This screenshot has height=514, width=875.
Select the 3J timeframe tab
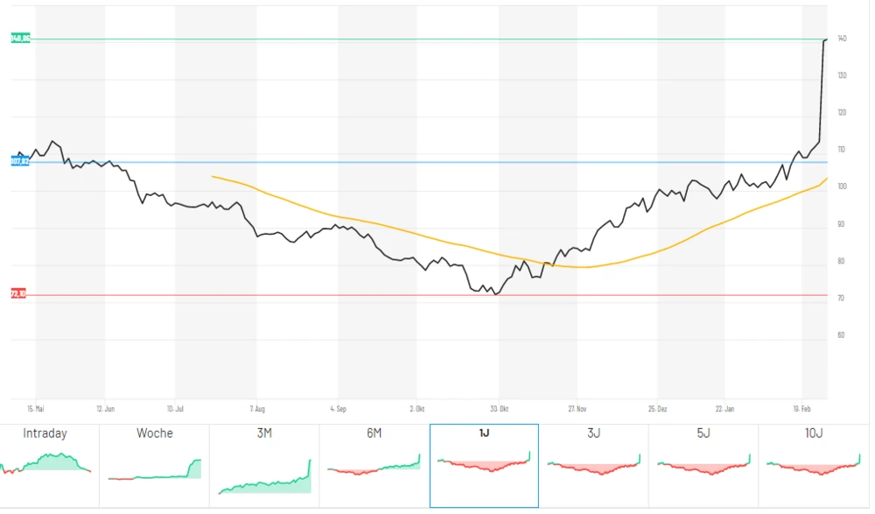click(593, 433)
